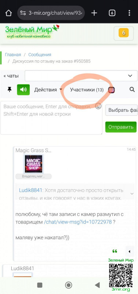Open browser three-dot menu
Viewport: 138px width, 294px height.
[x=129, y=13]
